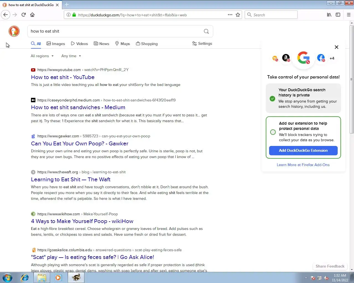
Task: Open a new browser tab
Action: tap(67, 4)
